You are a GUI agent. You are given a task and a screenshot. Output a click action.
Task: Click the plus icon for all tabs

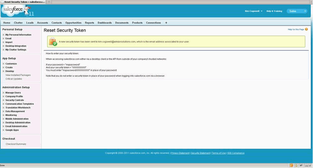coord(166,23)
